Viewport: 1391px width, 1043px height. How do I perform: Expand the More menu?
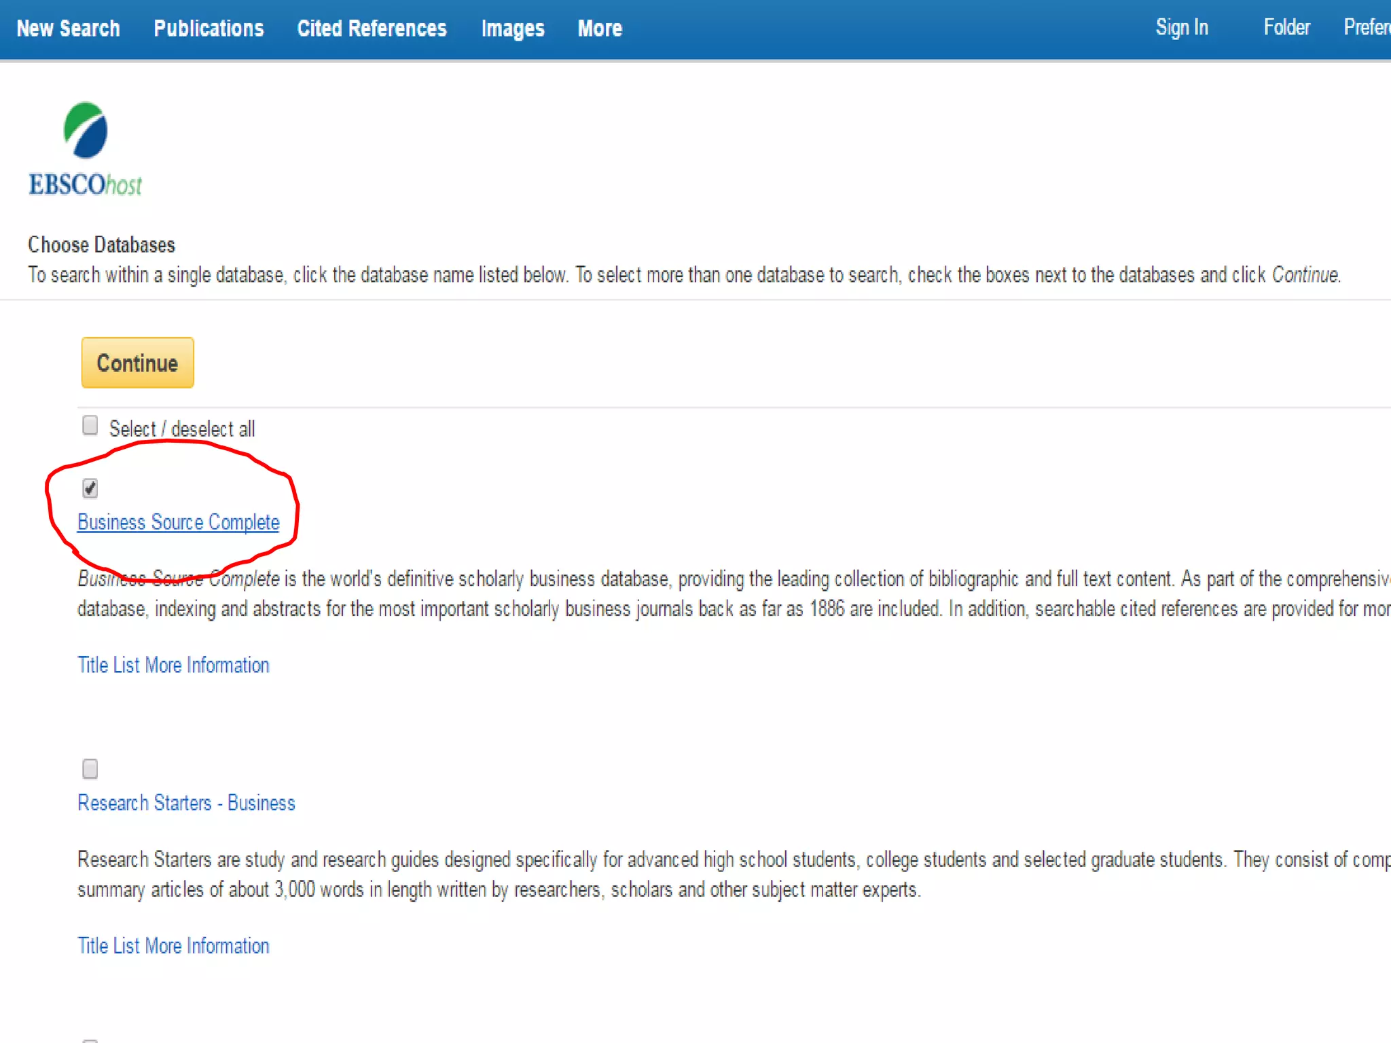[600, 29]
